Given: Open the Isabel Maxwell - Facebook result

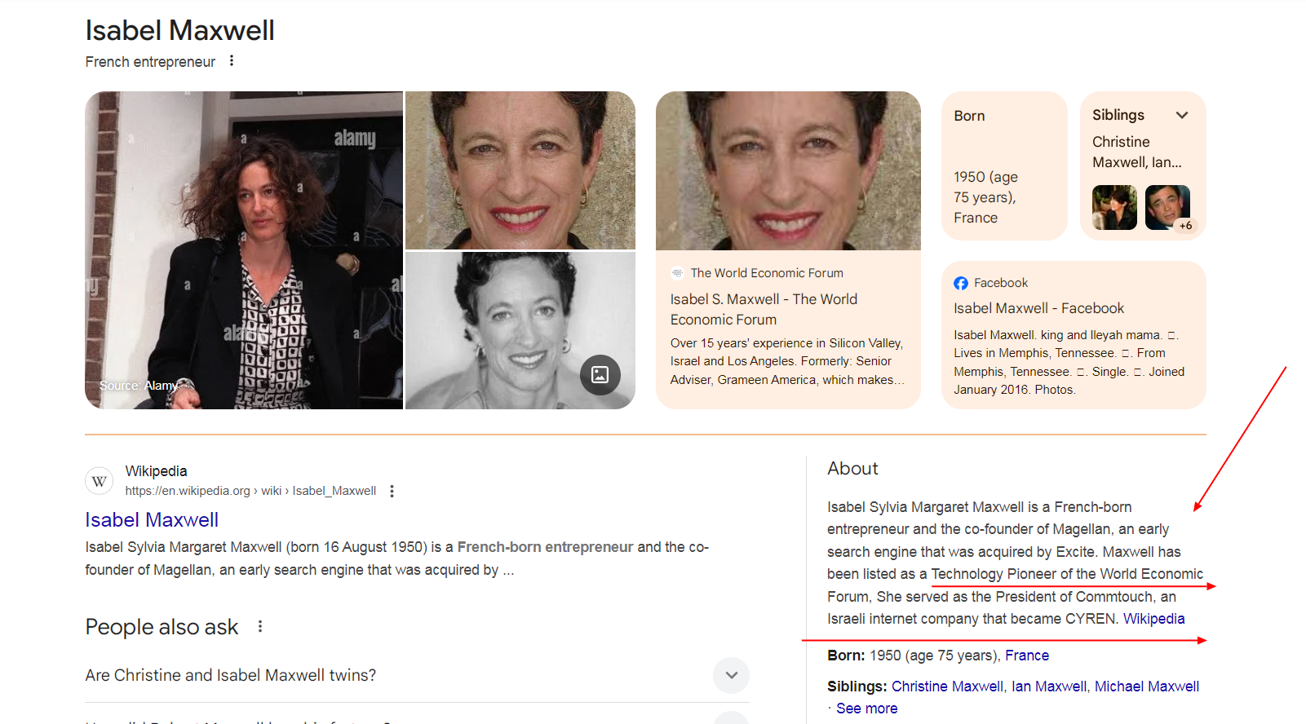Looking at the screenshot, I should point(1038,308).
